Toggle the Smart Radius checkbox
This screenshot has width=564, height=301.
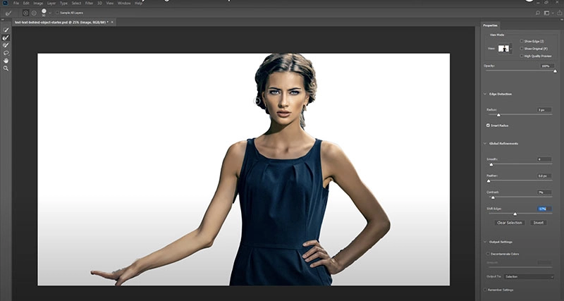click(x=488, y=125)
